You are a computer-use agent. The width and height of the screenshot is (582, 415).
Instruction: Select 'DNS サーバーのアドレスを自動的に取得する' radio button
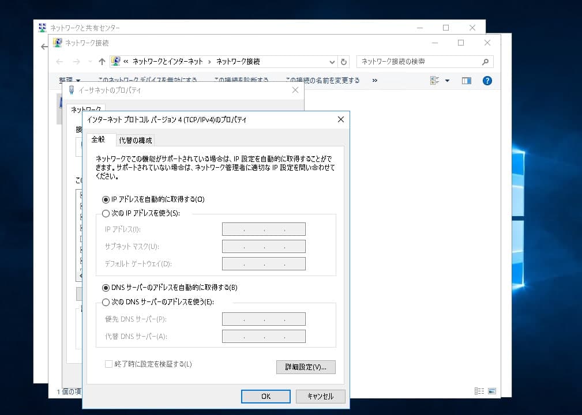[106, 288]
